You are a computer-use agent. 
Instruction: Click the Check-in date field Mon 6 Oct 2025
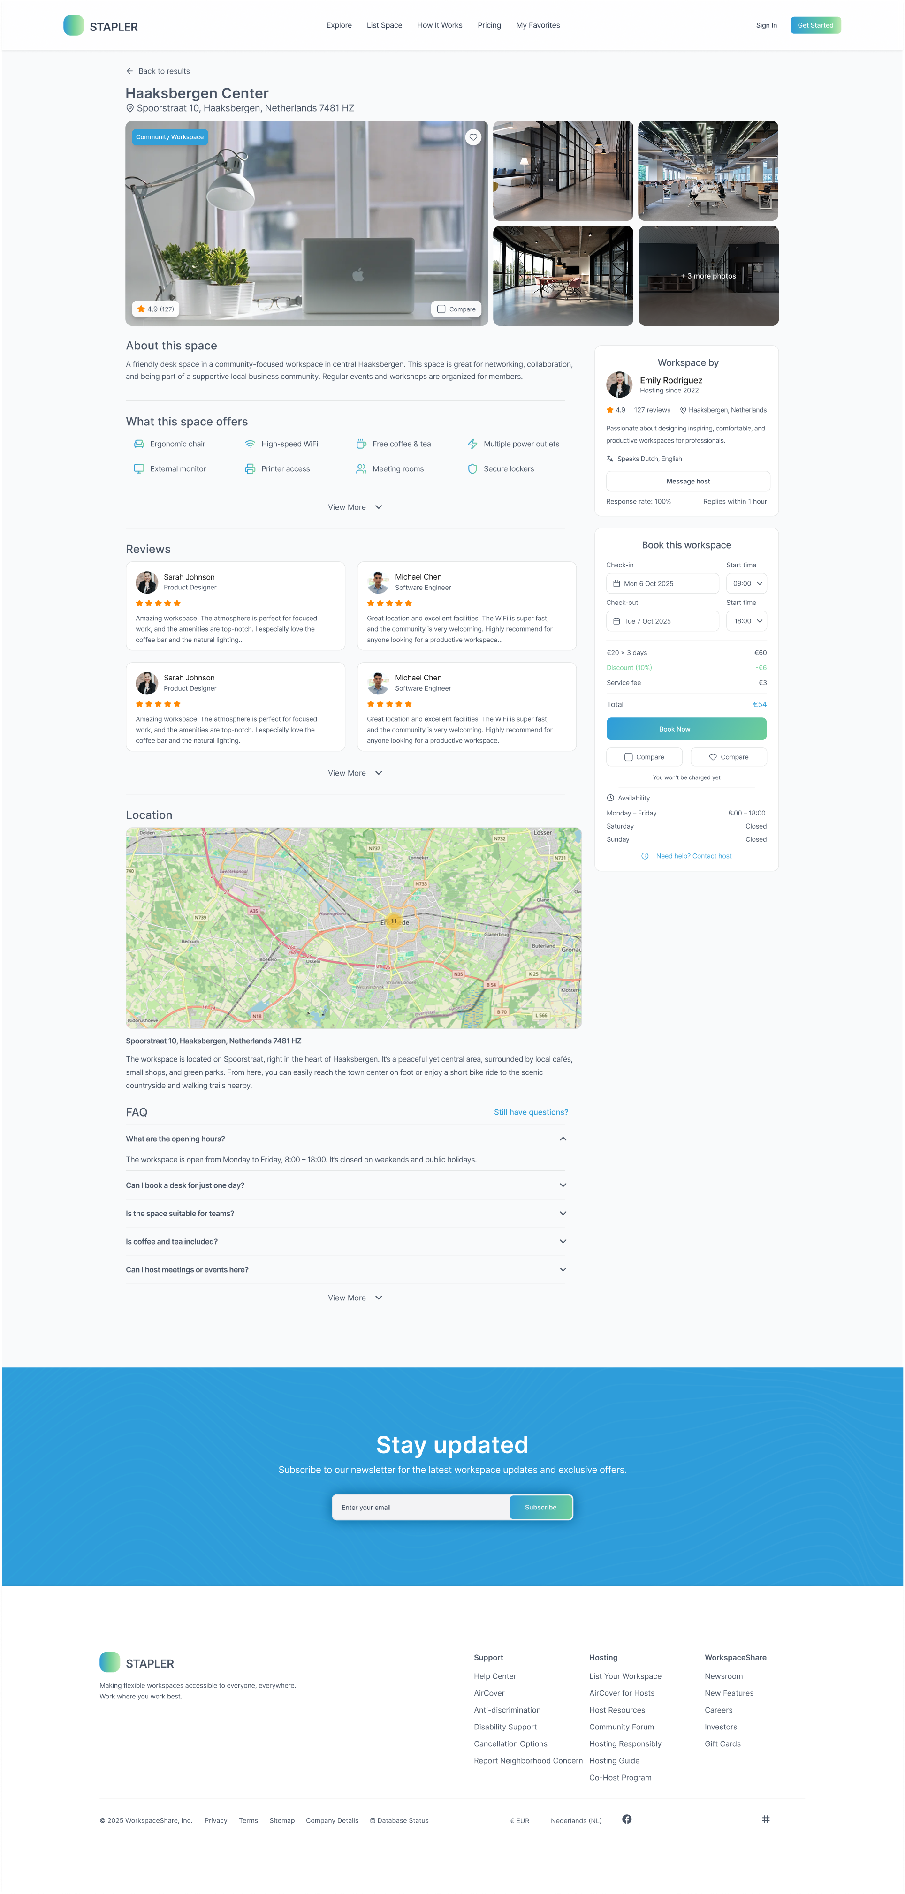662,584
